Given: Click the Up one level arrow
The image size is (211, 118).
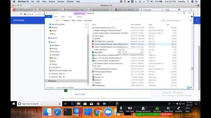Looking at the screenshot, I should [57, 20].
